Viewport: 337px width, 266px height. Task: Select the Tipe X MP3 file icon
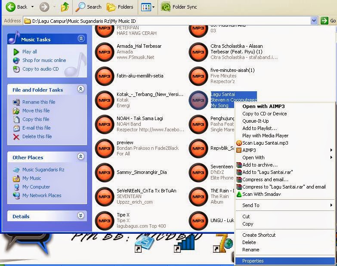[105, 221]
